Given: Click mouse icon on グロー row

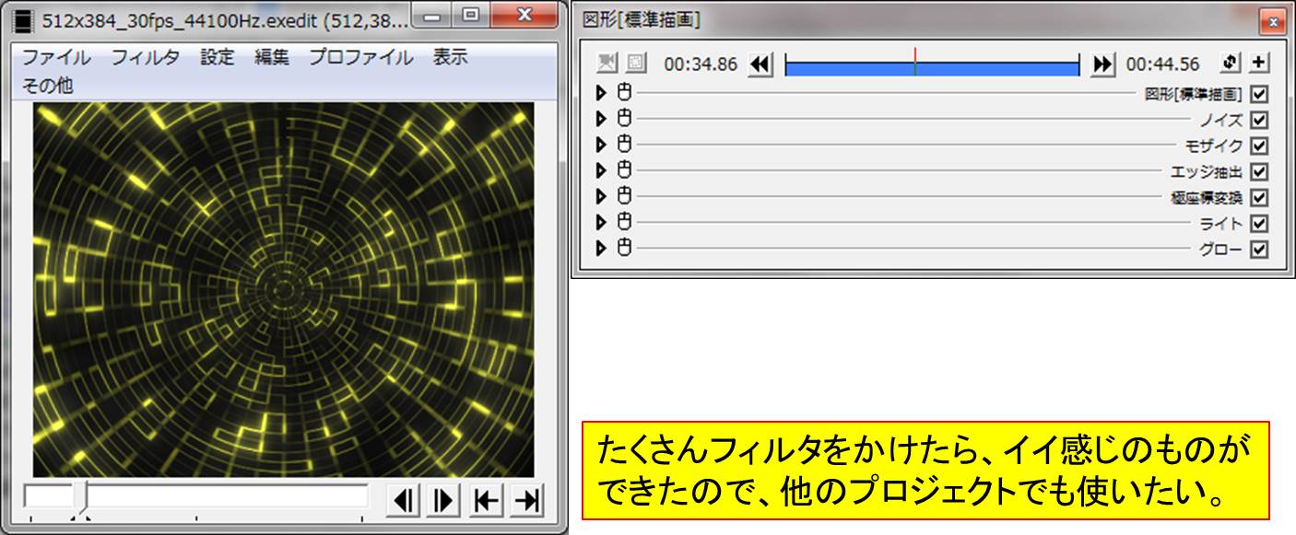Looking at the screenshot, I should [623, 247].
